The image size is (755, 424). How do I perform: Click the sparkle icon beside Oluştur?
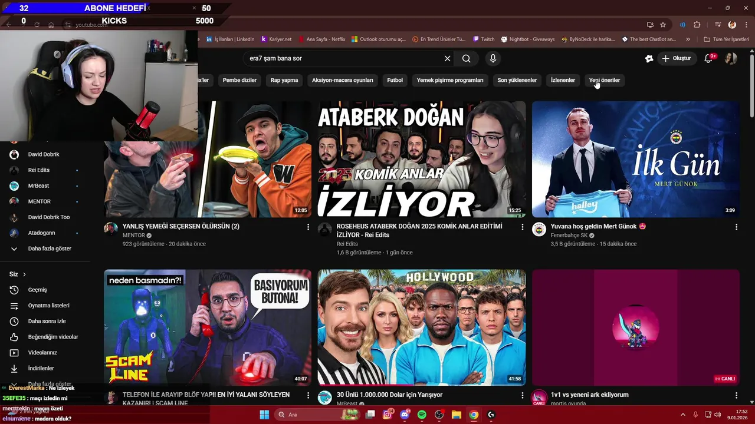[649, 58]
